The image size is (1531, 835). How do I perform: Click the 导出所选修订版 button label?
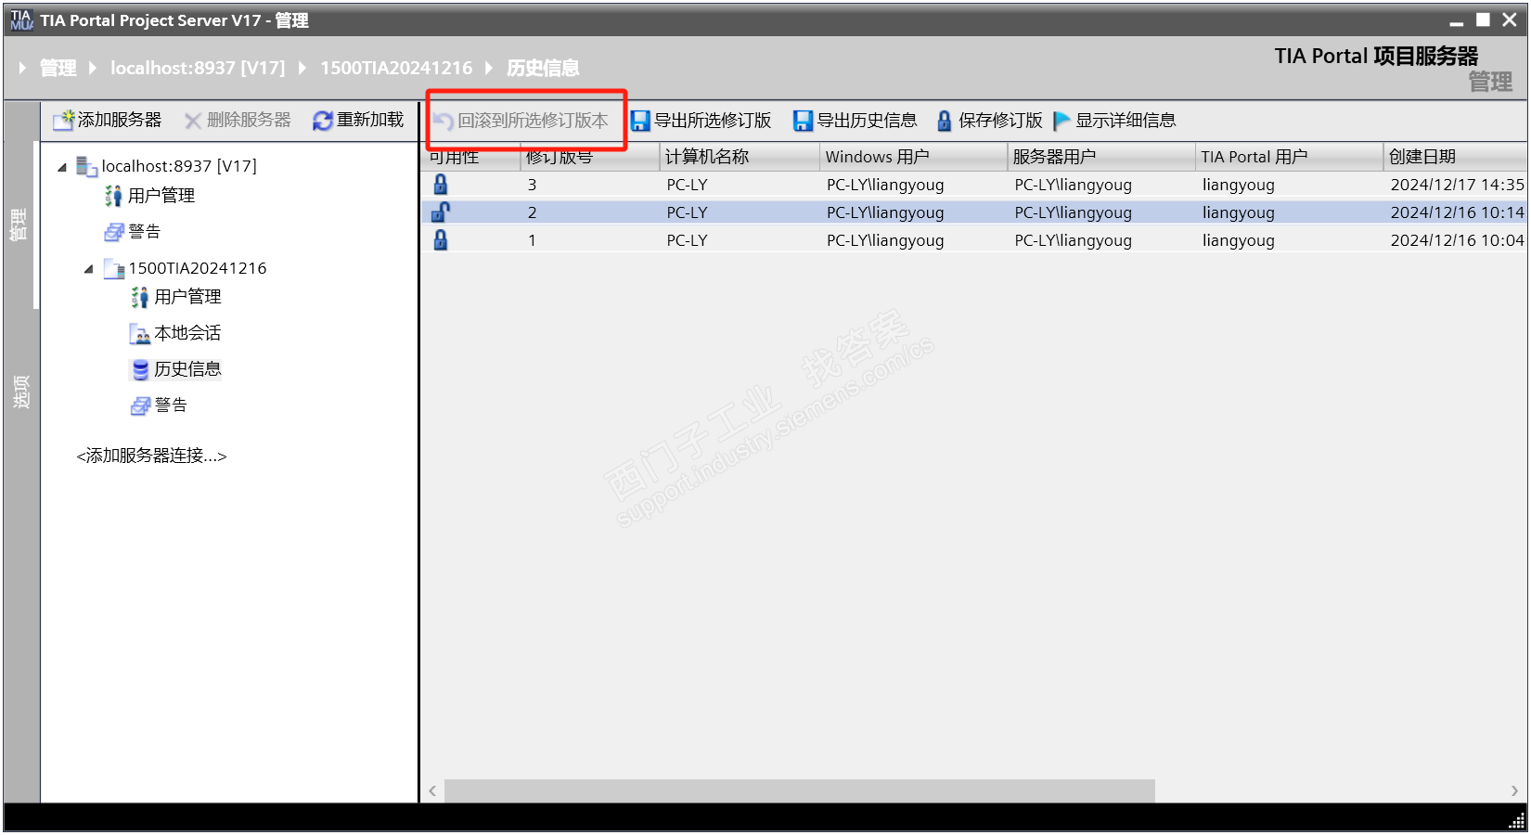click(713, 121)
